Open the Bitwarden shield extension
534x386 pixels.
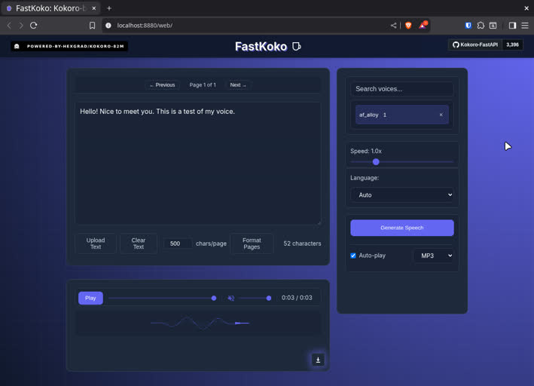(x=468, y=26)
